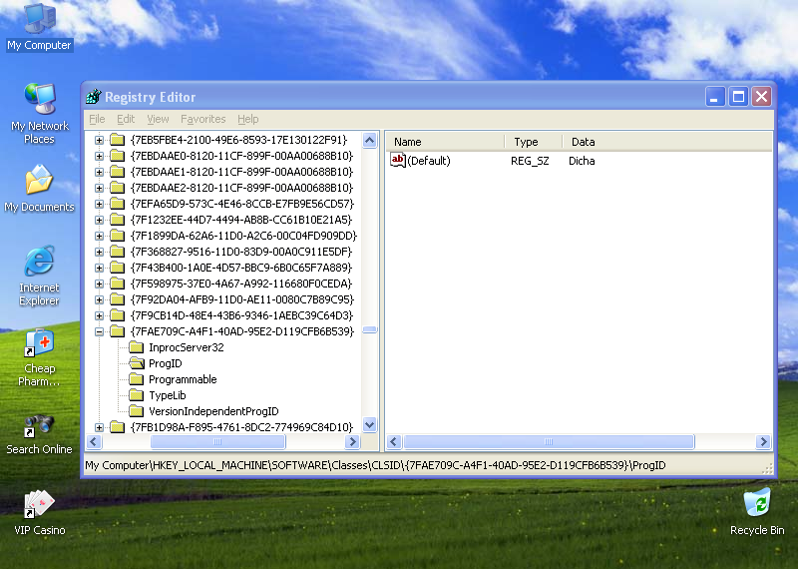The height and width of the screenshot is (569, 798).
Task: Select the Dicha data value
Action: (582, 161)
